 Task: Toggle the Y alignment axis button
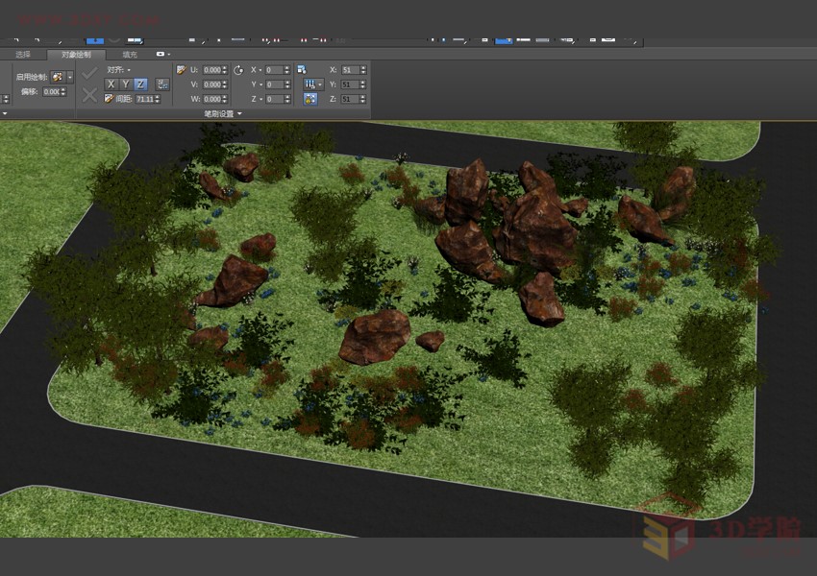[126, 84]
